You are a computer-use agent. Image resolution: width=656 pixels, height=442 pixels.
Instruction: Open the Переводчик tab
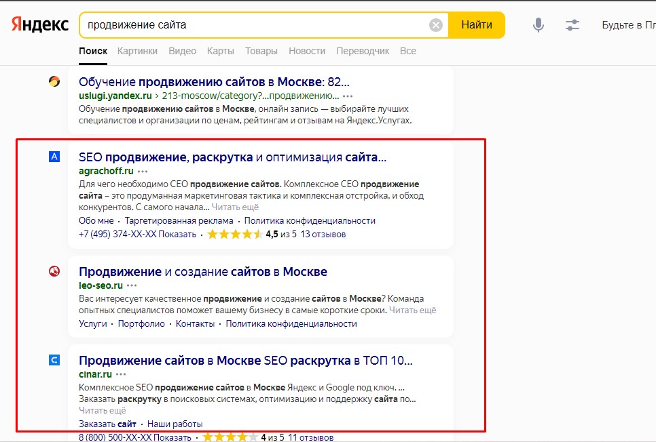(363, 51)
